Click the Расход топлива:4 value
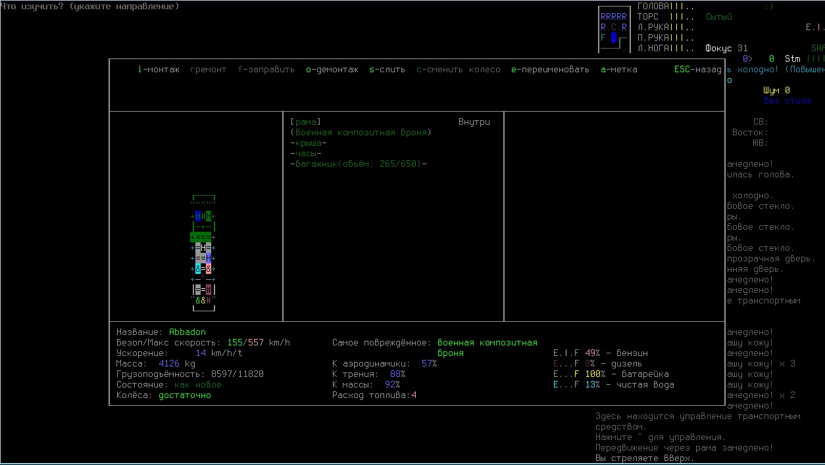This screenshot has height=465, width=825. point(374,395)
